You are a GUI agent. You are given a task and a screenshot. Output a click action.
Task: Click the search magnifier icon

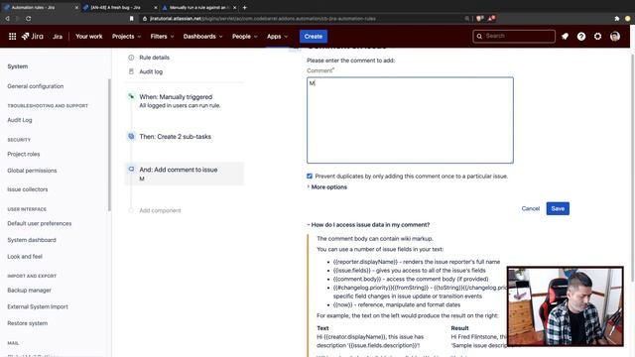(479, 37)
